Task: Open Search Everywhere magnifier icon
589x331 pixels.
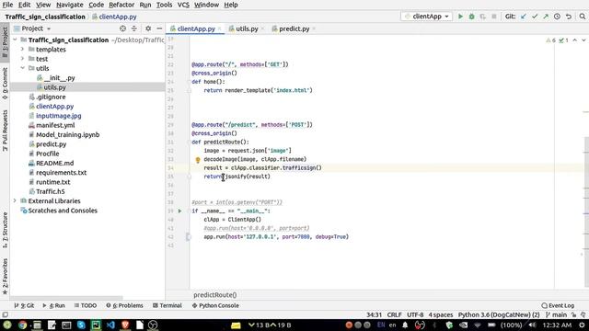Action: 583,17
